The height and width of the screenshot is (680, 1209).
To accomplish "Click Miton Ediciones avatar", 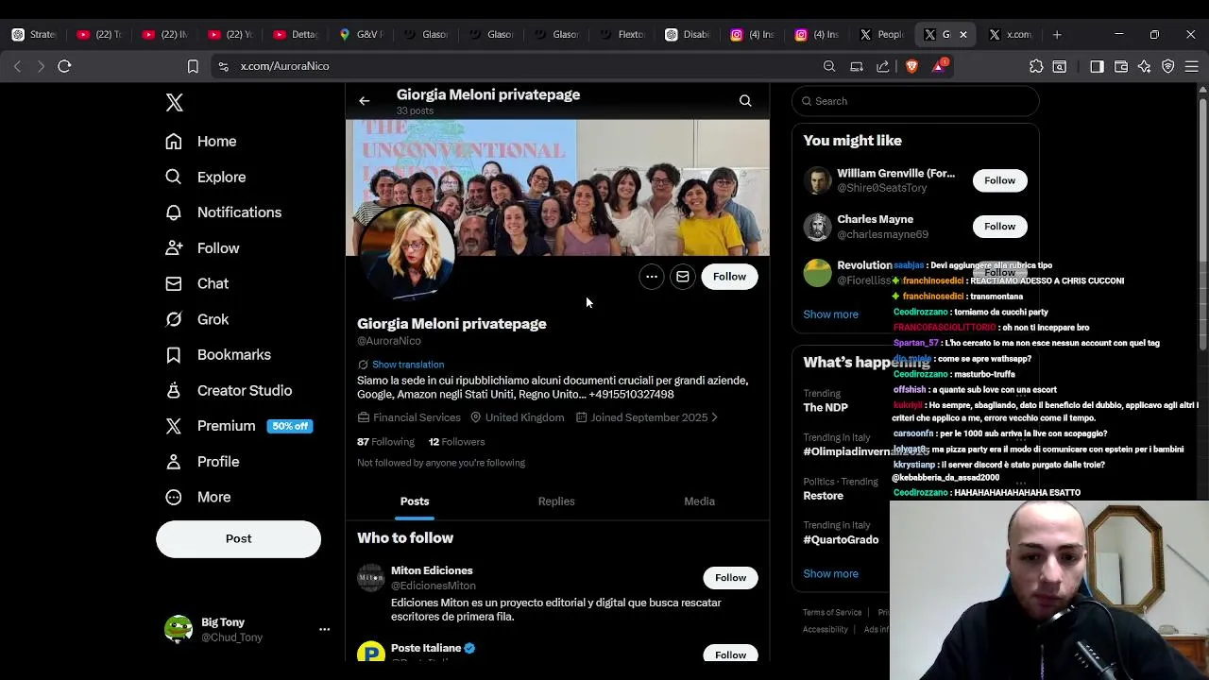I will coord(371,577).
